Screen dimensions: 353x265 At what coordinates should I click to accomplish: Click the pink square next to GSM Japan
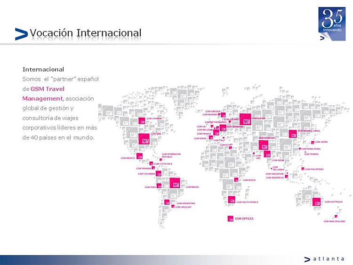[x=313, y=143]
